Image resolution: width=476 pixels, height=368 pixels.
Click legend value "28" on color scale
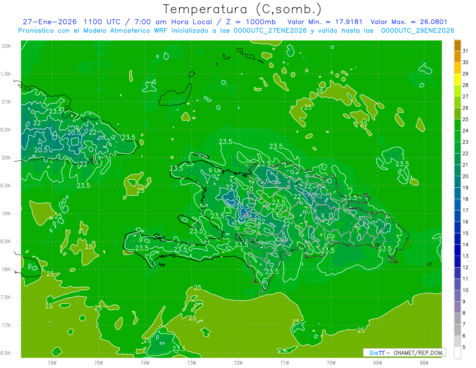465,85
